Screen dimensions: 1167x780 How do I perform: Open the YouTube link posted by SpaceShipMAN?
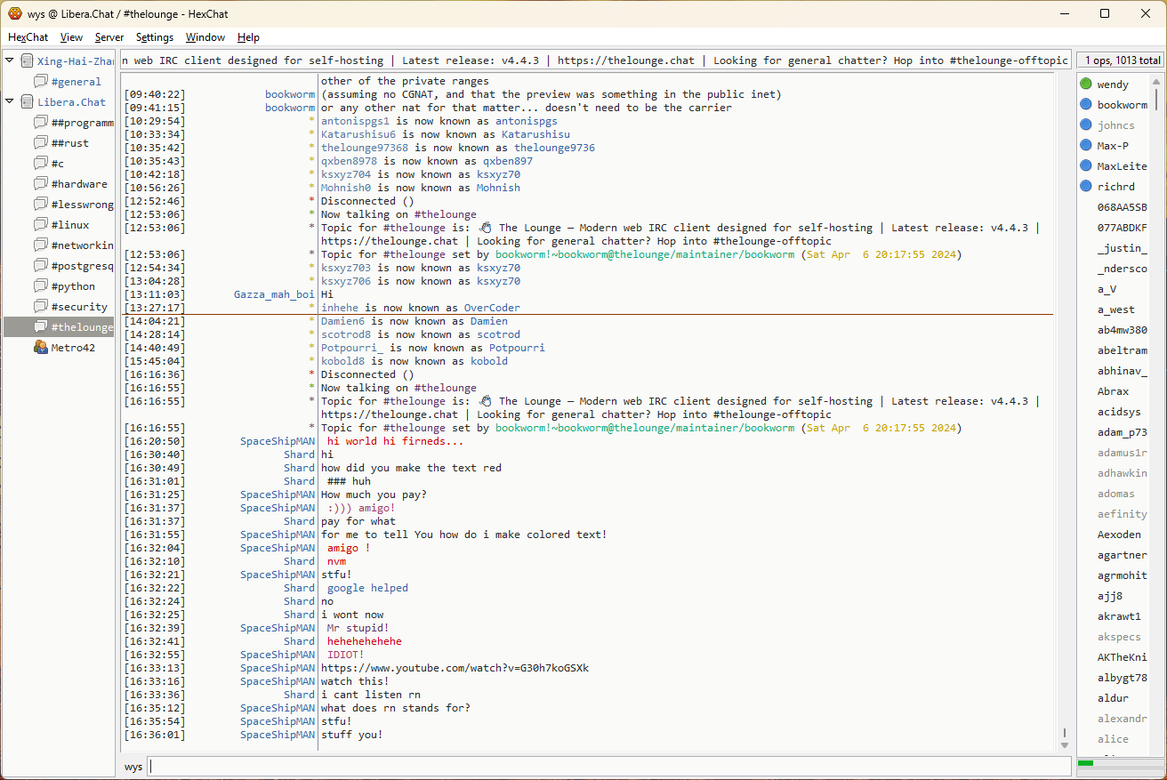[x=455, y=668]
